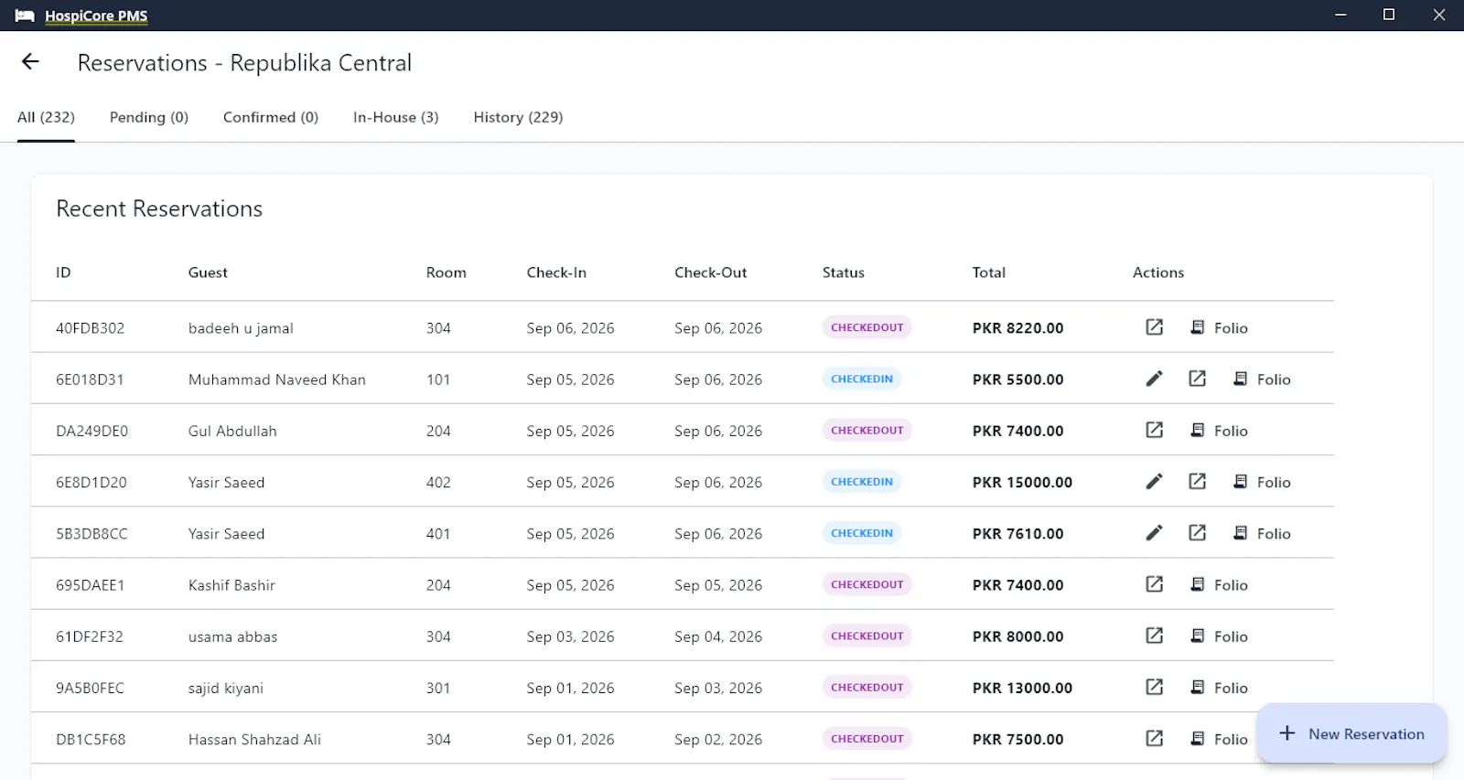
Task: Show the In-House (3) tab
Action: (396, 117)
